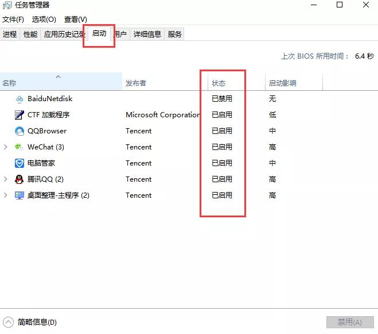
Task: Collapse to 简略信息 with the arrow icon
Action: tap(8, 322)
